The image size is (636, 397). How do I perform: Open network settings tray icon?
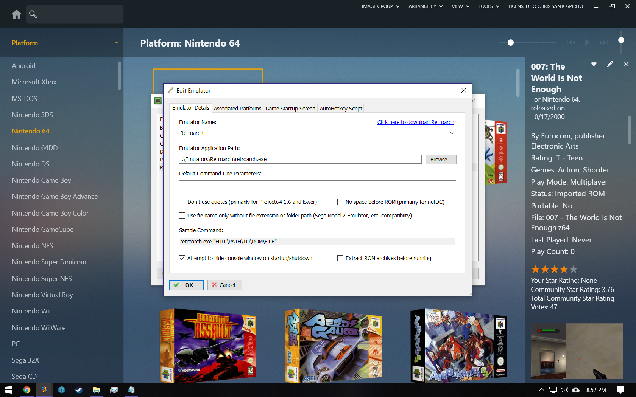click(553, 390)
